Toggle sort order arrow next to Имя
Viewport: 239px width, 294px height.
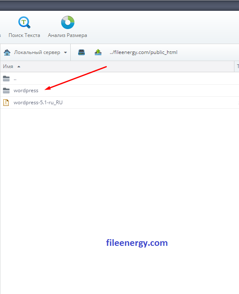19,66
